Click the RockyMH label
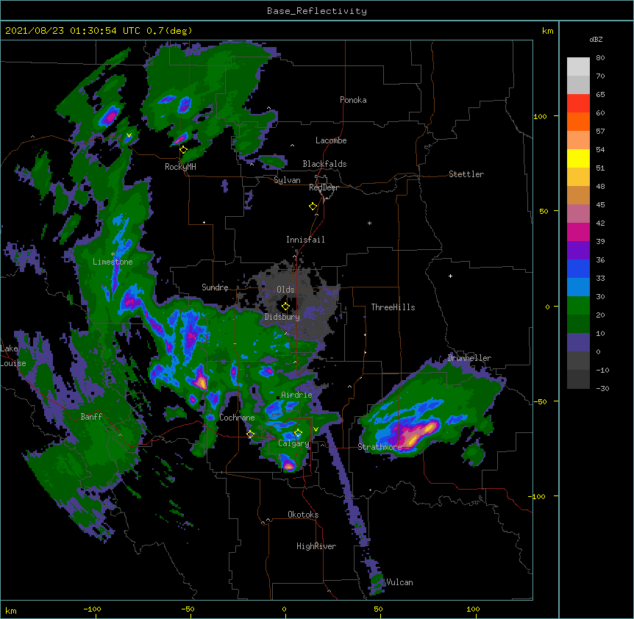Viewport: 634px width, 619px height. (180, 167)
